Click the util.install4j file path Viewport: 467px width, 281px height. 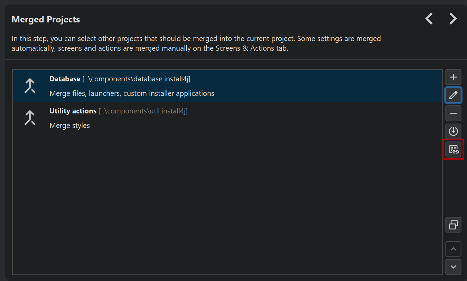(143, 111)
